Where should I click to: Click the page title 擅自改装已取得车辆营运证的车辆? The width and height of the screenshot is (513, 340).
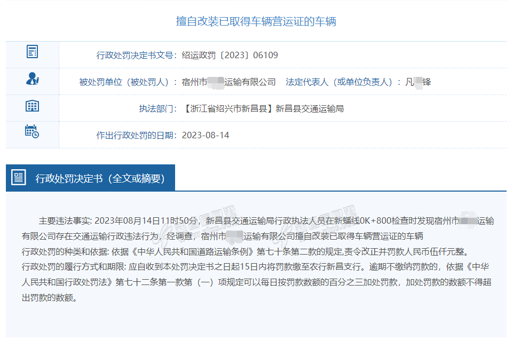coord(256,21)
